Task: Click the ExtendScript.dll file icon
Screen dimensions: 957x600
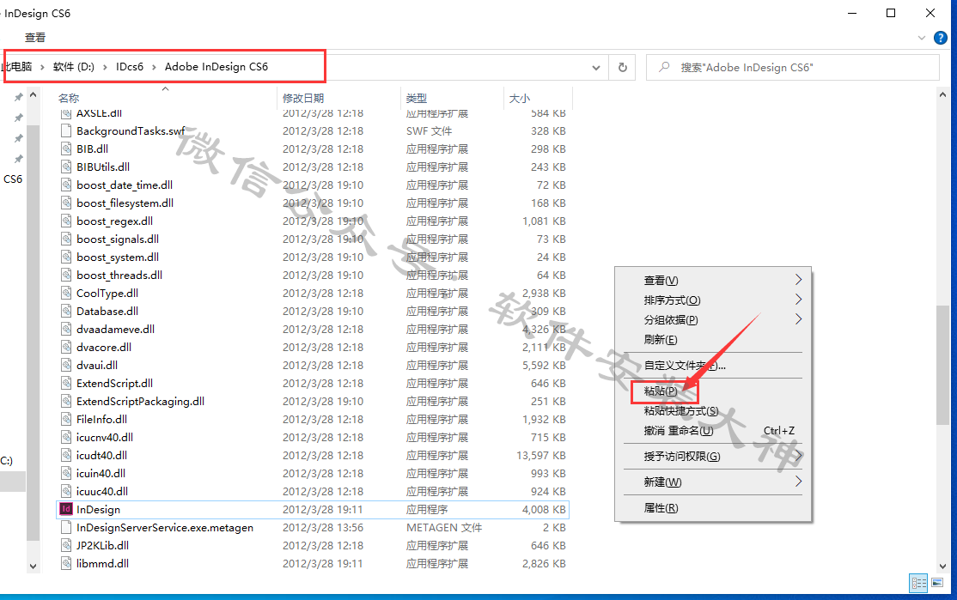Action: 66,384
